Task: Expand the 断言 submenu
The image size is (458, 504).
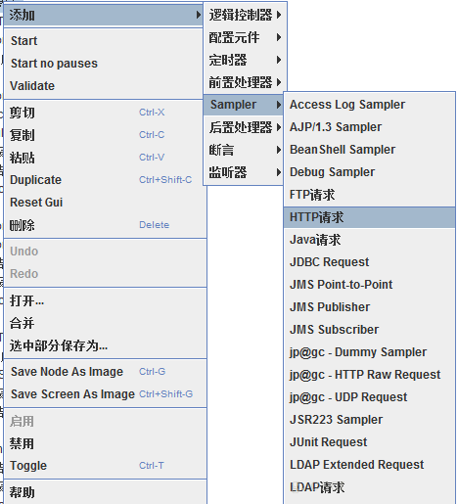Action: point(244,150)
